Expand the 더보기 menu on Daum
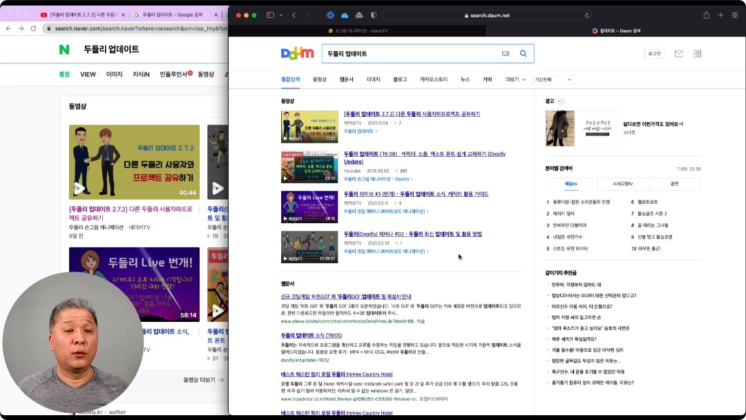The width and height of the screenshot is (746, 420). tap(515, 79)
